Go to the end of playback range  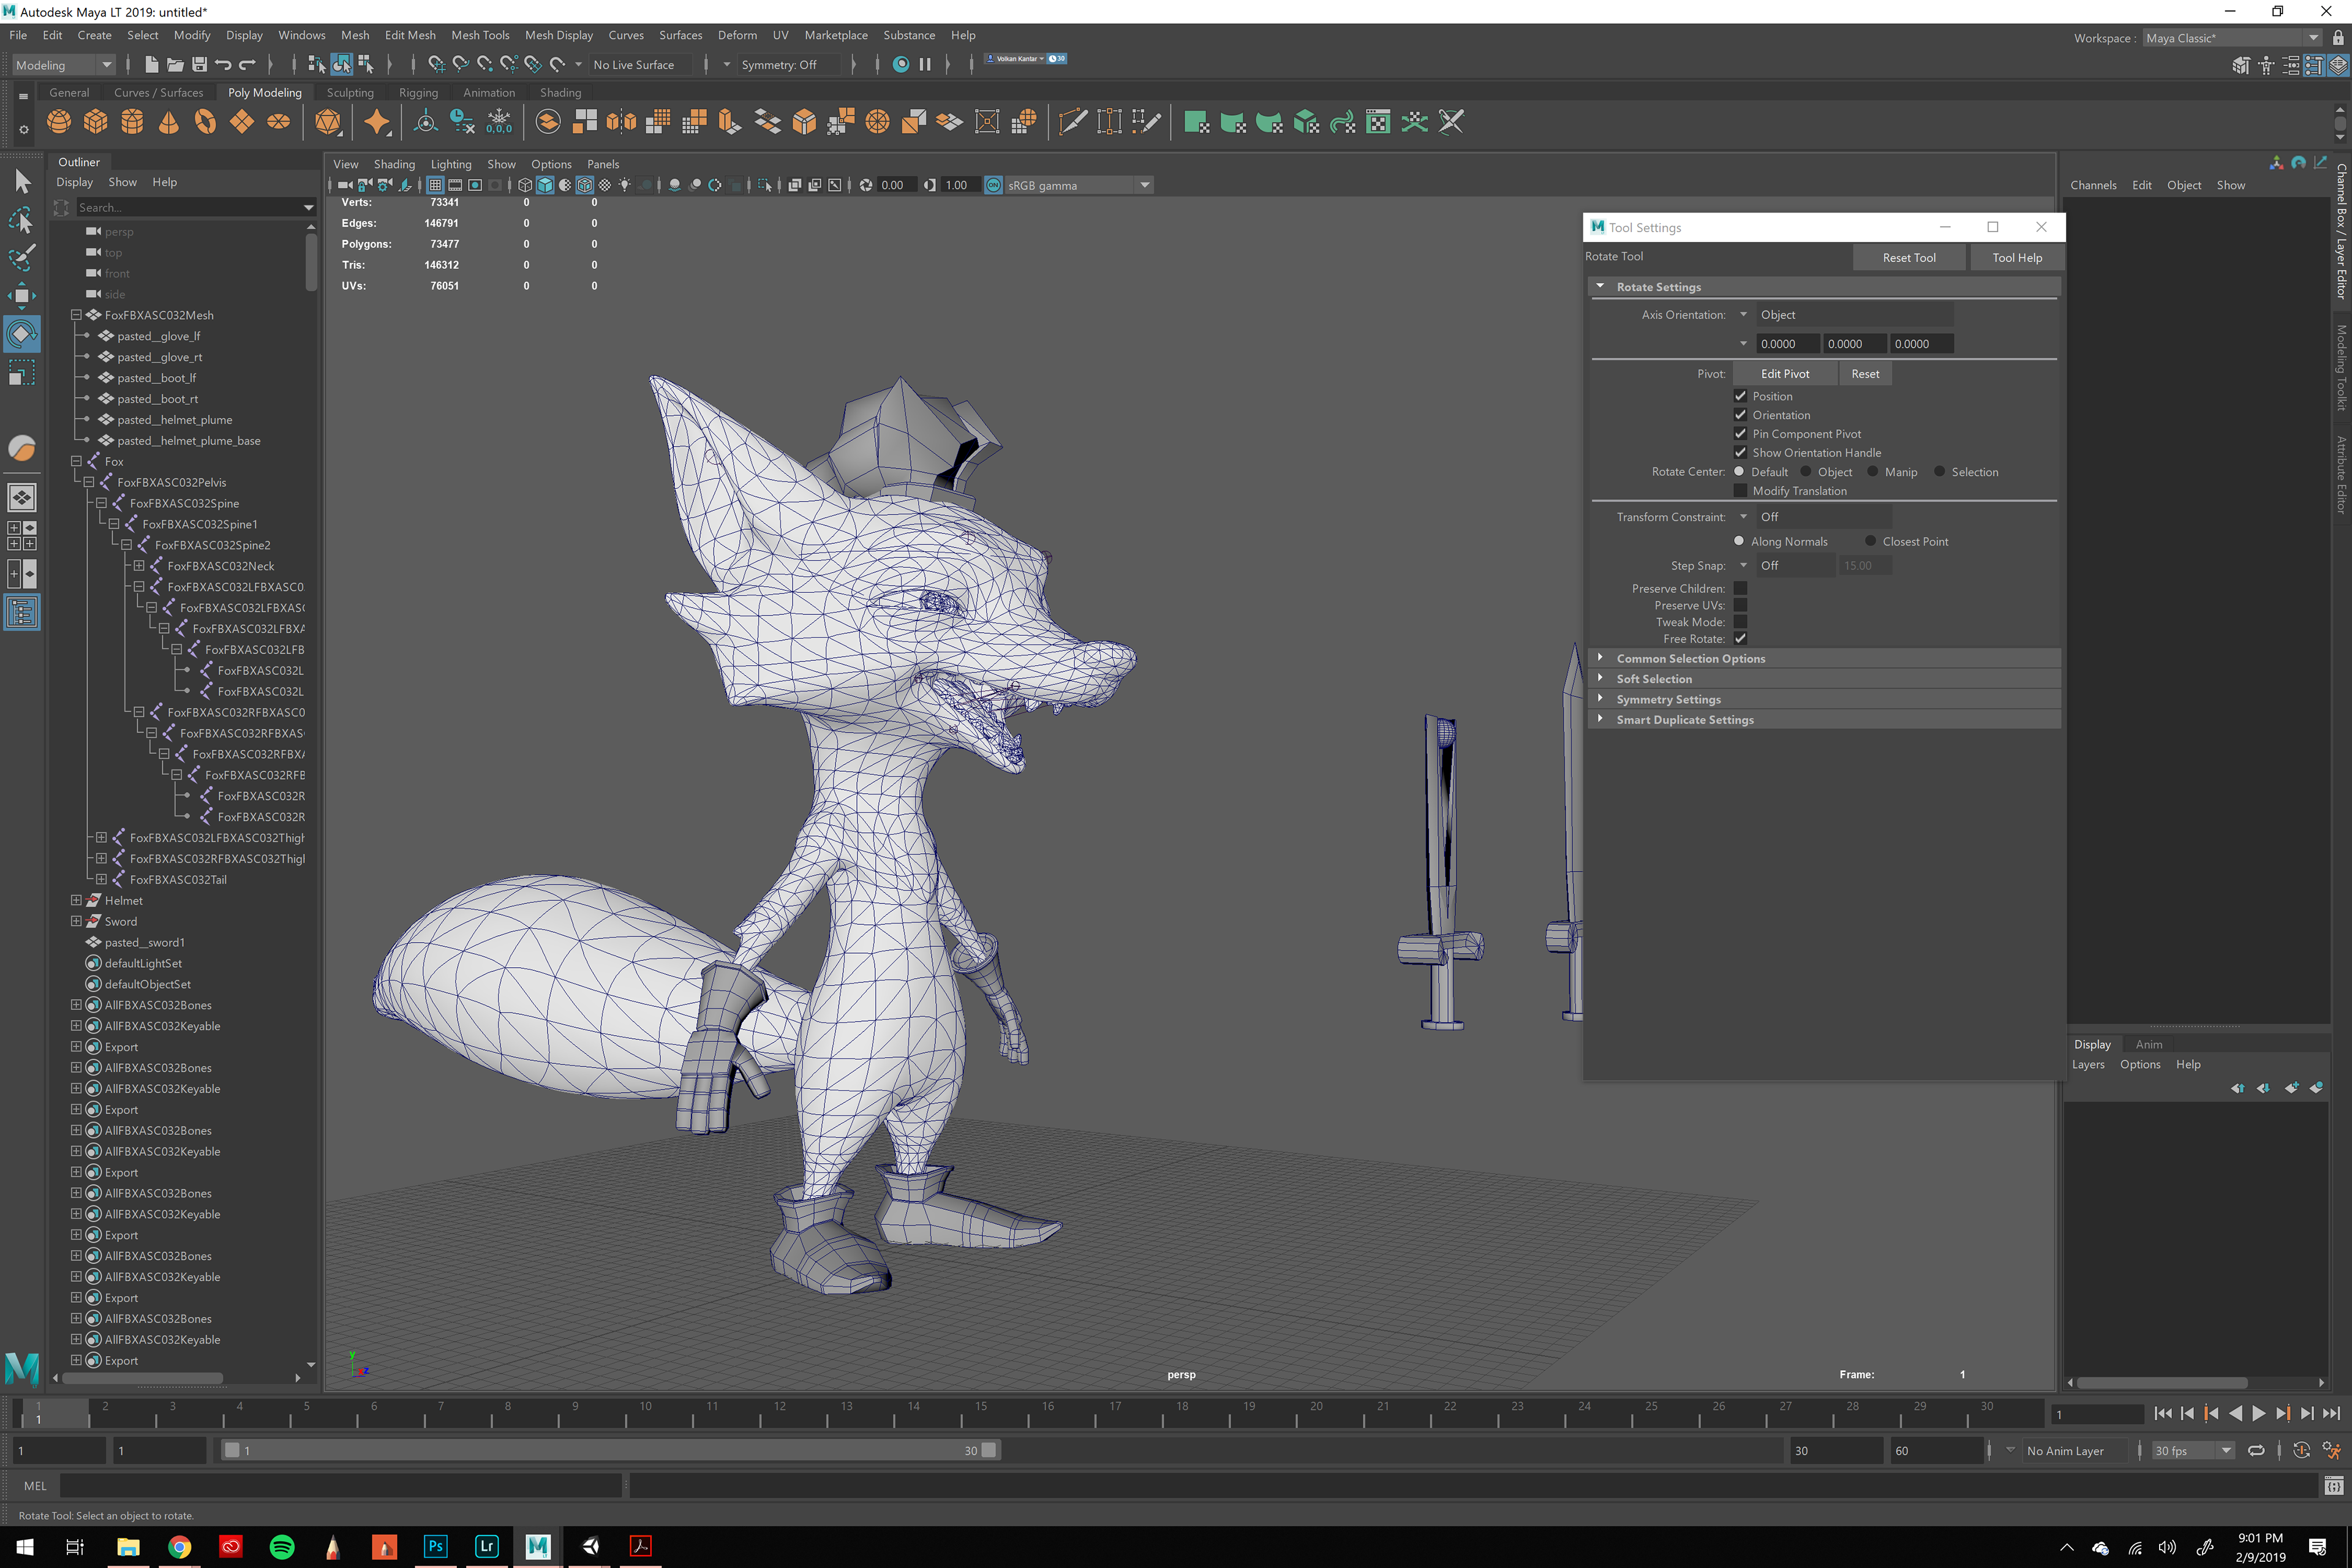point(2331,1413)
